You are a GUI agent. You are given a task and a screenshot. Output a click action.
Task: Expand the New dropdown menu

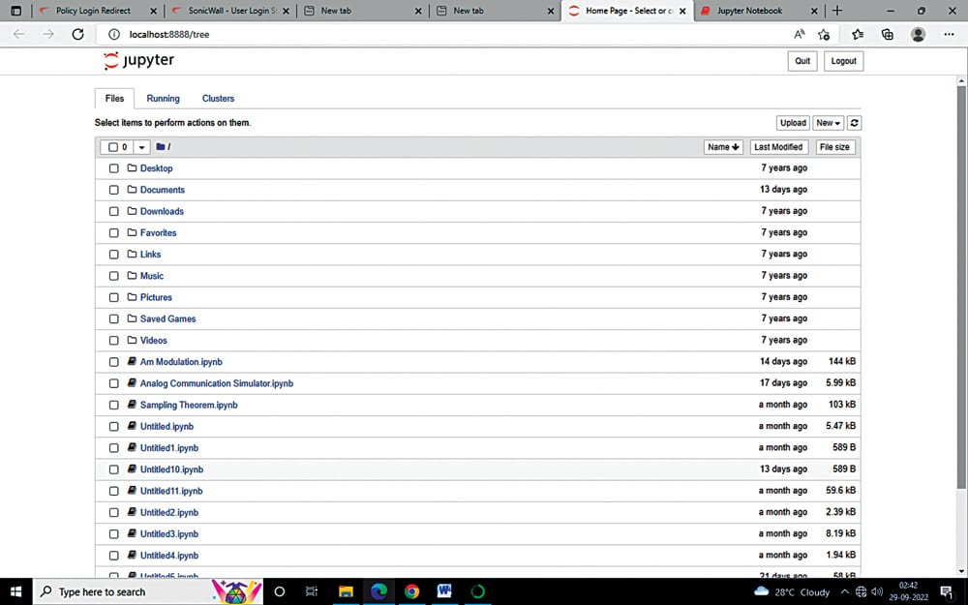click(x=828, y=123)
